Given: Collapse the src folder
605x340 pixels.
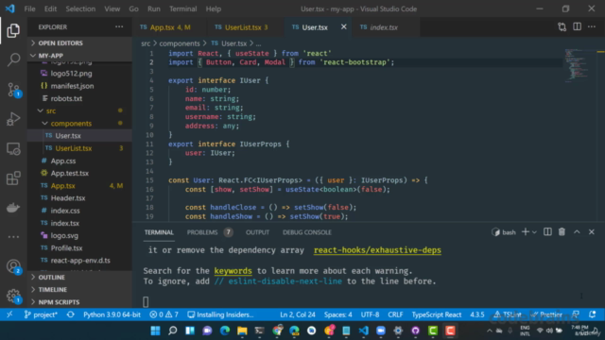Looking at the screenshot, I should pos(79,110).
